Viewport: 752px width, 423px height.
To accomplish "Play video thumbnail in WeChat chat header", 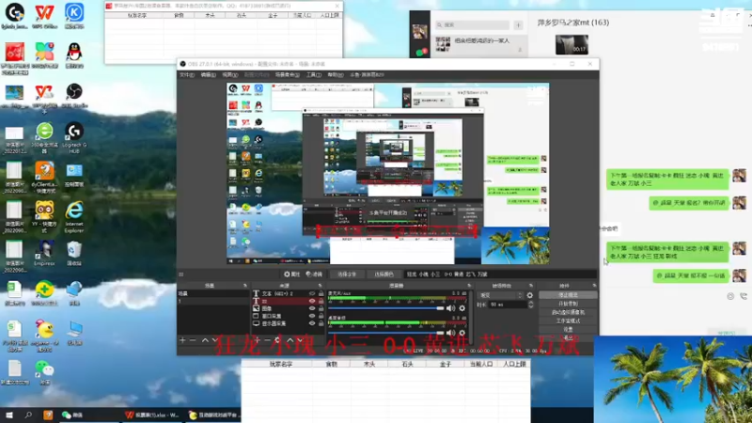I will tap(572, 44).
